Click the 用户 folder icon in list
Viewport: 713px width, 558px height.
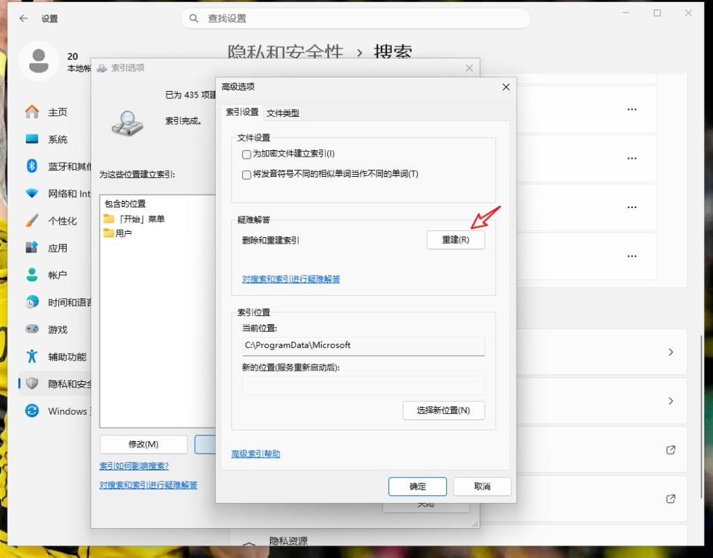(109, 233)
